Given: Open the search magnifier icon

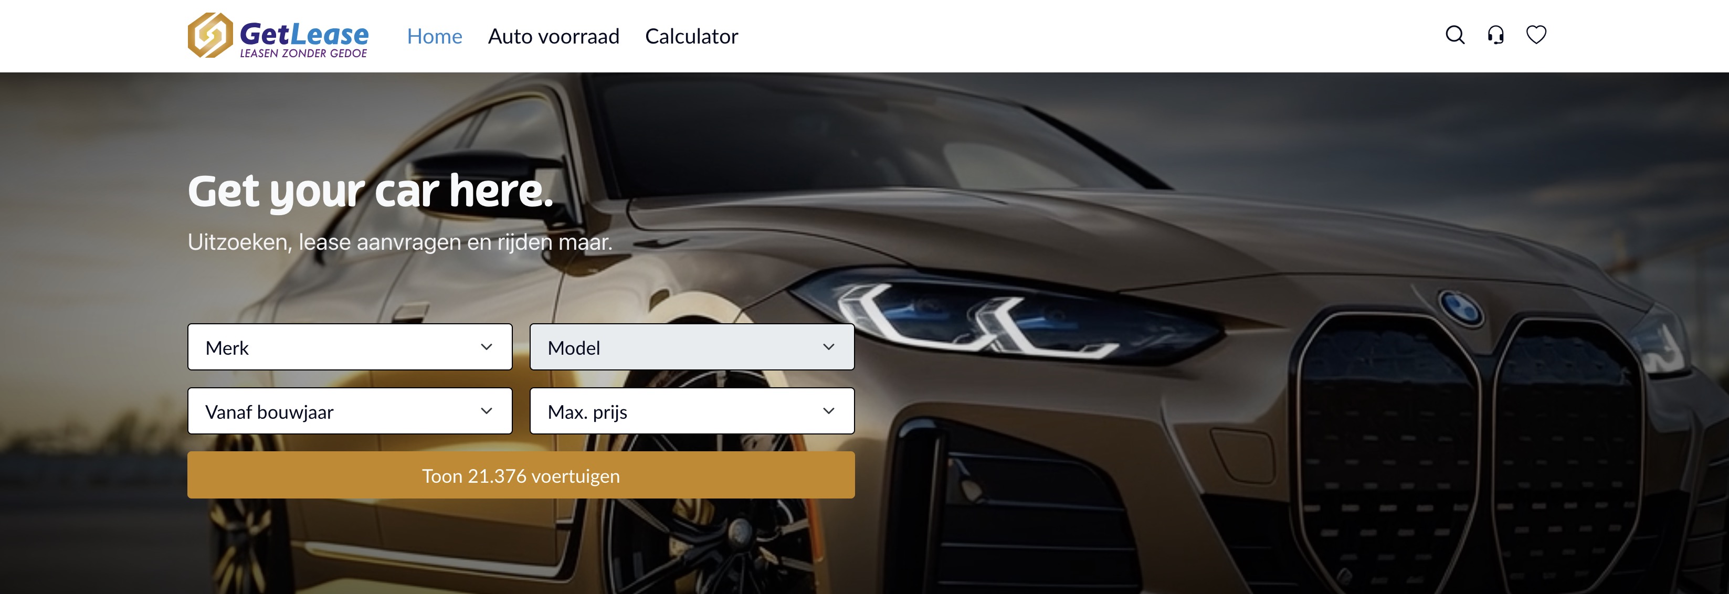Looking at the screenshot, I should 1454,35.
